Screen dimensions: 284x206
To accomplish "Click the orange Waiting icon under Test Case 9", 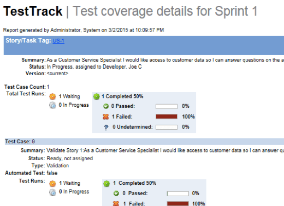I will tap(52, 184).
